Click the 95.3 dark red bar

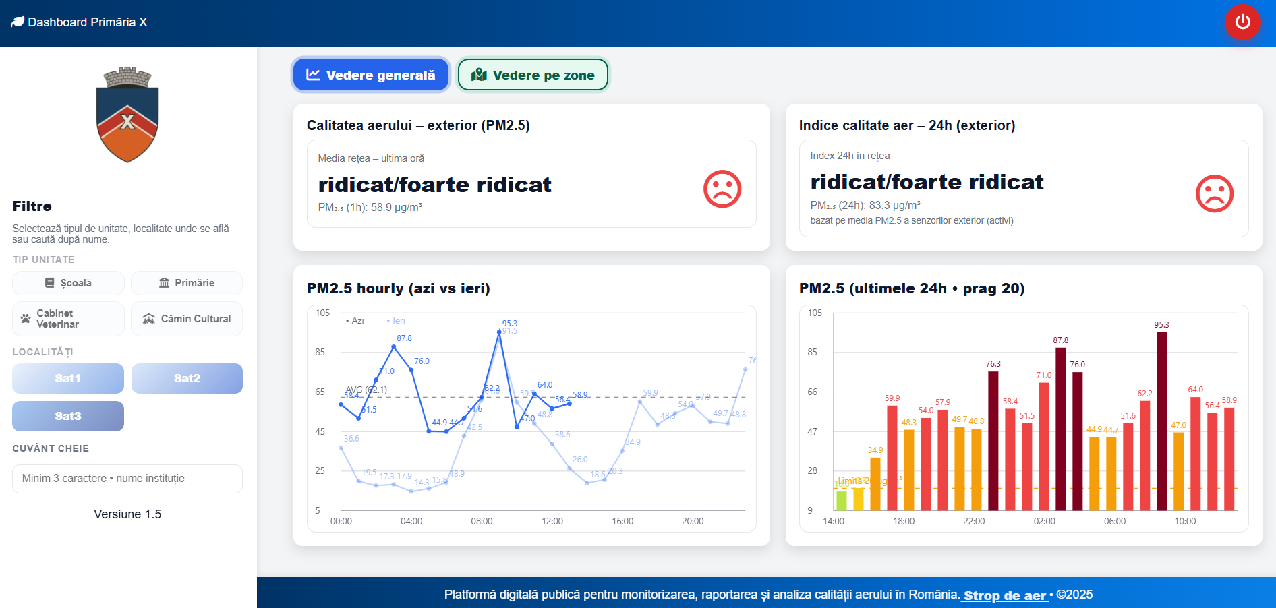[1161, 421]
